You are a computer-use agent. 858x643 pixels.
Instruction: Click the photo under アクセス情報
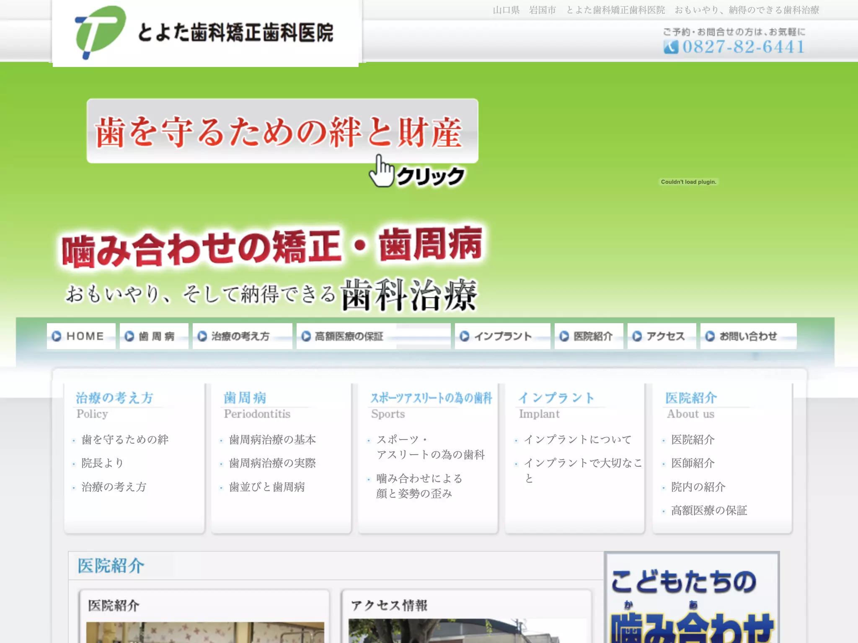click(467, 631)
